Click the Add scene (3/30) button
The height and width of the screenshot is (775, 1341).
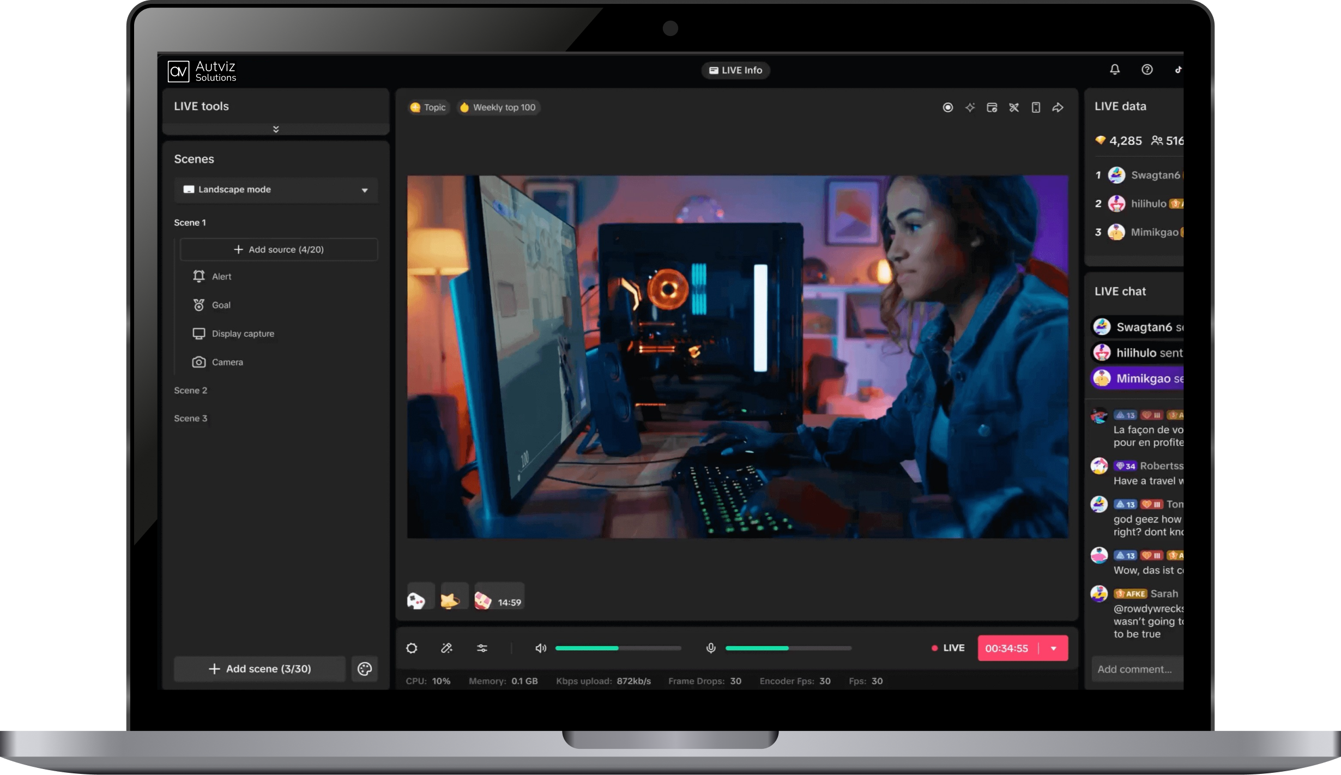[260, 669]
